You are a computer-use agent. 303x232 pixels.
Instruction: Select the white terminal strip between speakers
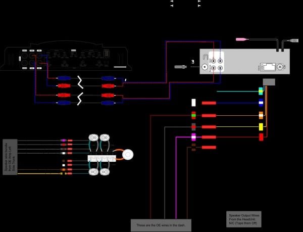(x=102, y=159)
